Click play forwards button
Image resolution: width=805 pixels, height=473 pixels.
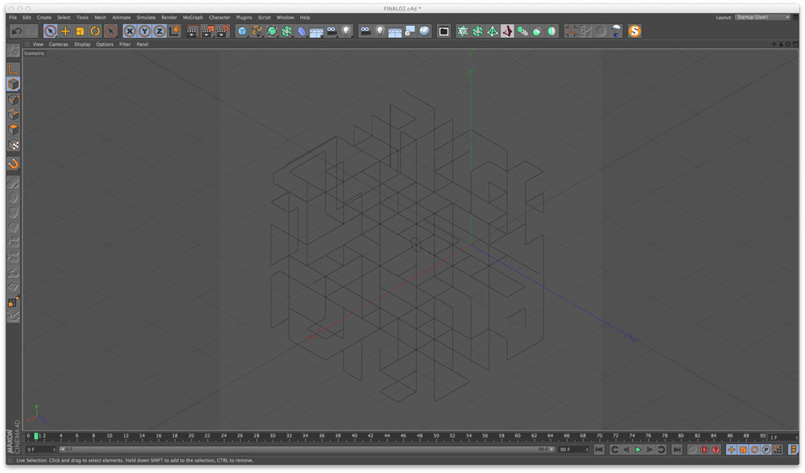click(x=638, y=450)
